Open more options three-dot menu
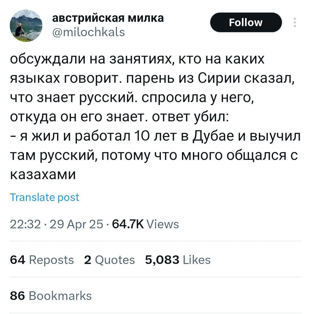 point(295,22)
